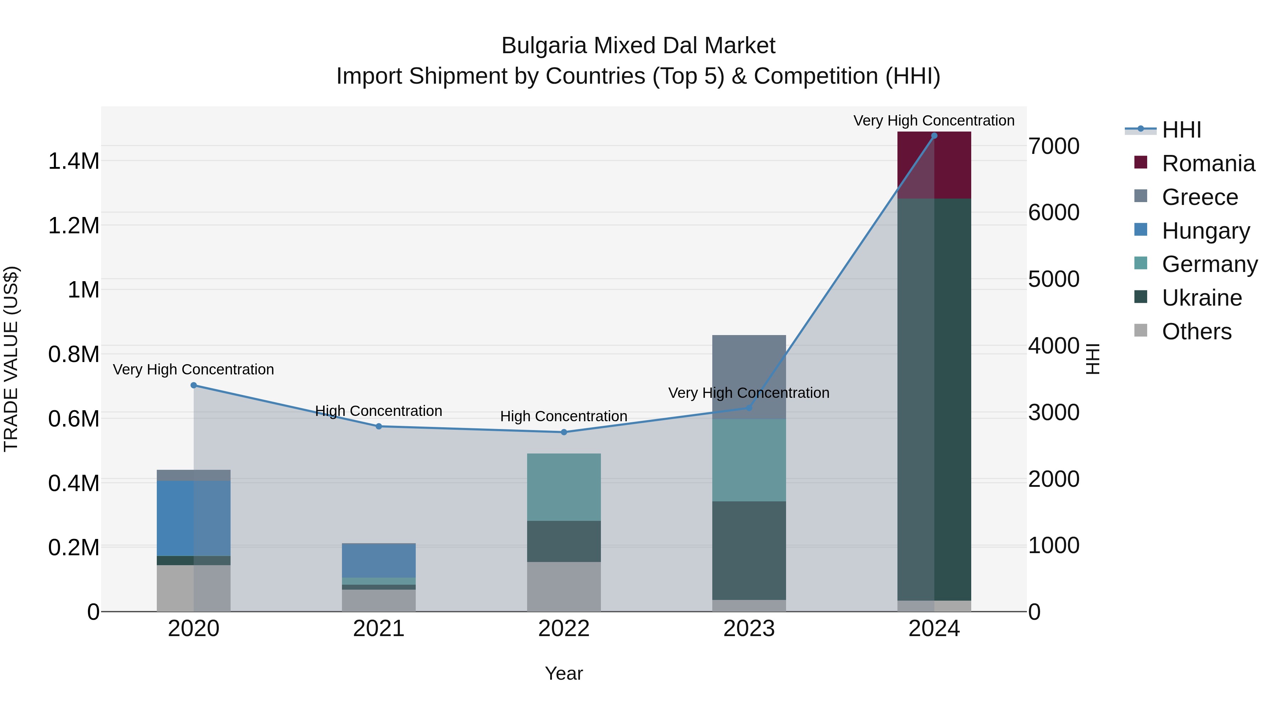This screenshot has width=1277, height=718.
Task: Click the Germany teal legend swatch
Action: point(1141,263)
